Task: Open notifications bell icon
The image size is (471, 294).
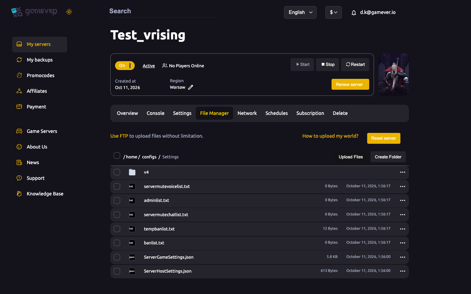Action: [x=354, y=13]
